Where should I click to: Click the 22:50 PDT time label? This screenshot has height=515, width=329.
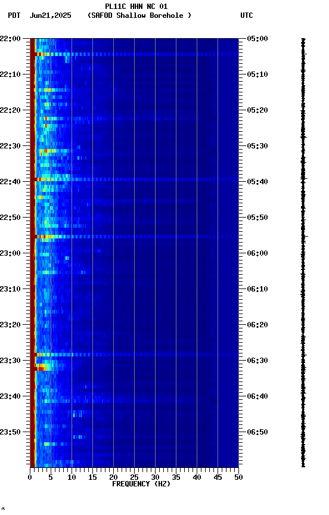(x=10, y=218)
